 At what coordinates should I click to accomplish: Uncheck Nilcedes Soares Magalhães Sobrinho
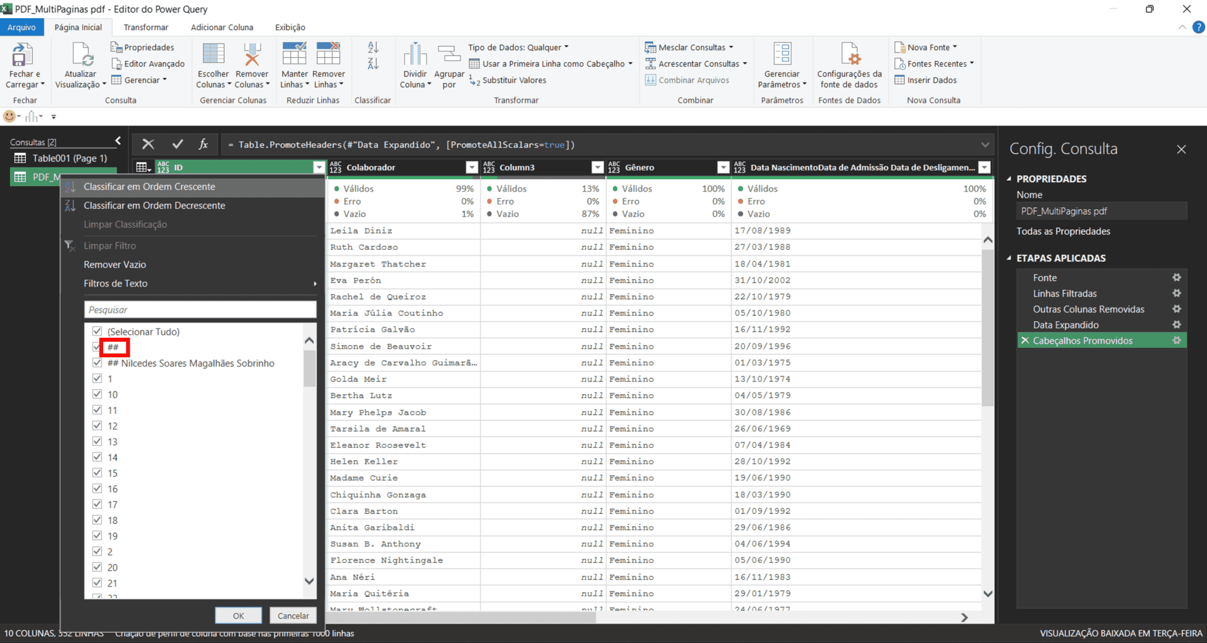pos(97,363)
